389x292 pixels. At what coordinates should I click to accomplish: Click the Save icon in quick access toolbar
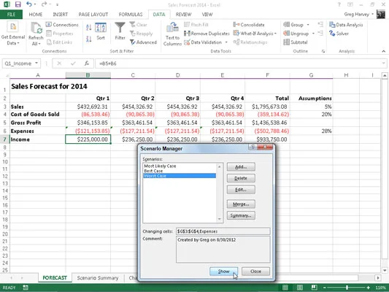pyautogui.click(x=18, y=4)
